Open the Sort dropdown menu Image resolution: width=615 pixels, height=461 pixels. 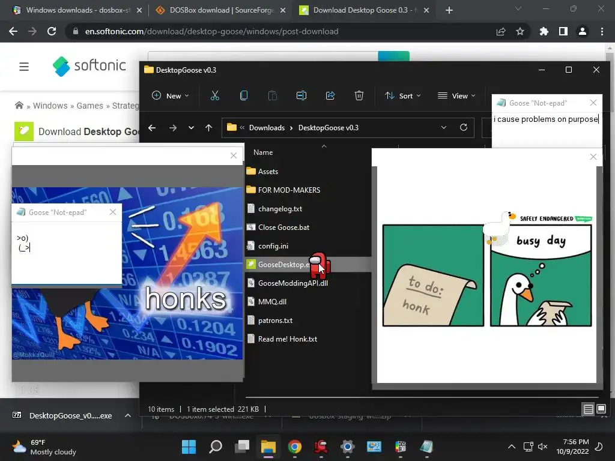coord(403,95)
